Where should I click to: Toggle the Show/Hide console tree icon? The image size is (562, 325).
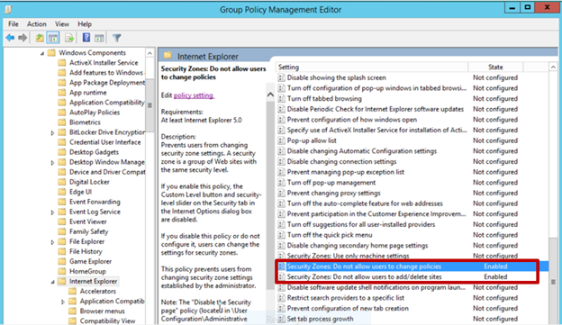coord(53,38)
